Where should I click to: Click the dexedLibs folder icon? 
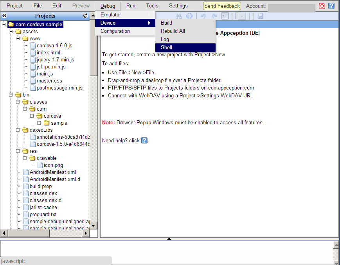pyautogui.click(x=25, y=130)
